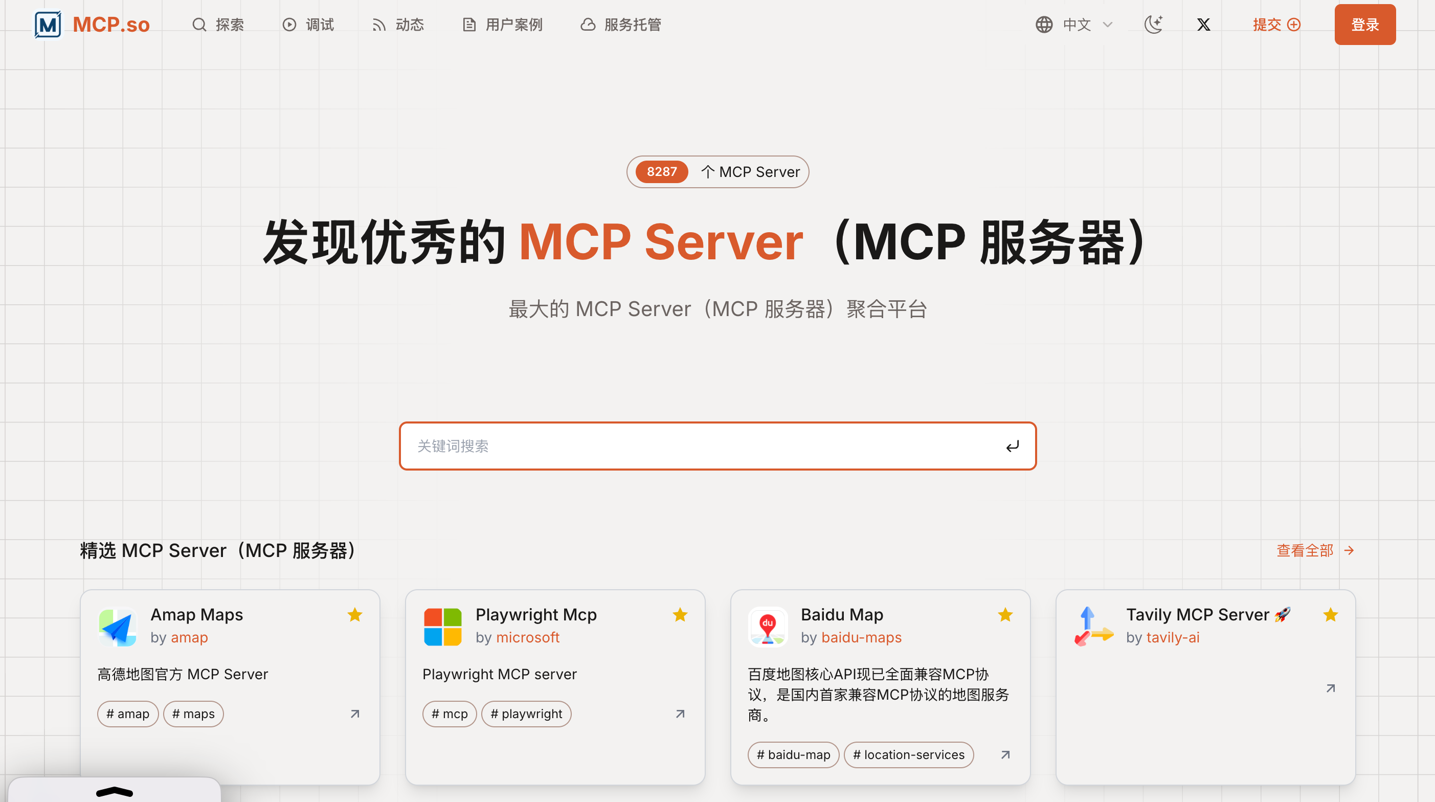Screen dimensions: 1435x802
Task: Click the 精选 MCP Server section heading
Action: 218,551
